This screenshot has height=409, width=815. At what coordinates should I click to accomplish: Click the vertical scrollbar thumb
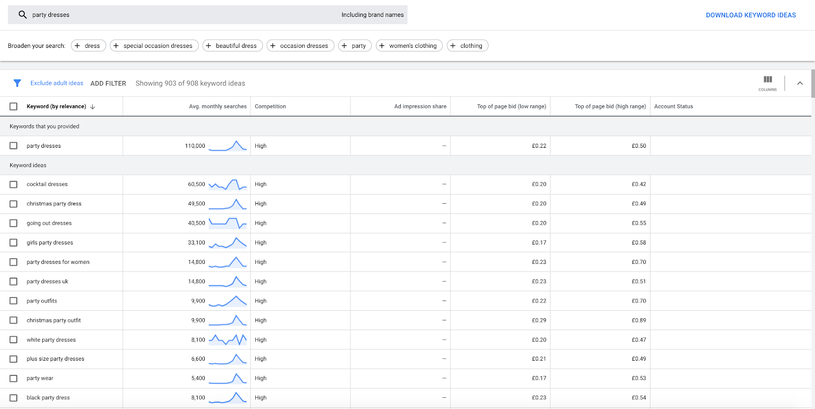813,84
